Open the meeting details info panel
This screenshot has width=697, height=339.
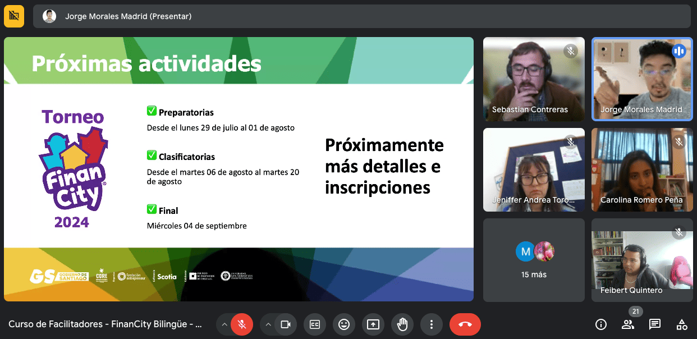pyautogui.click(x=601, y=324)
